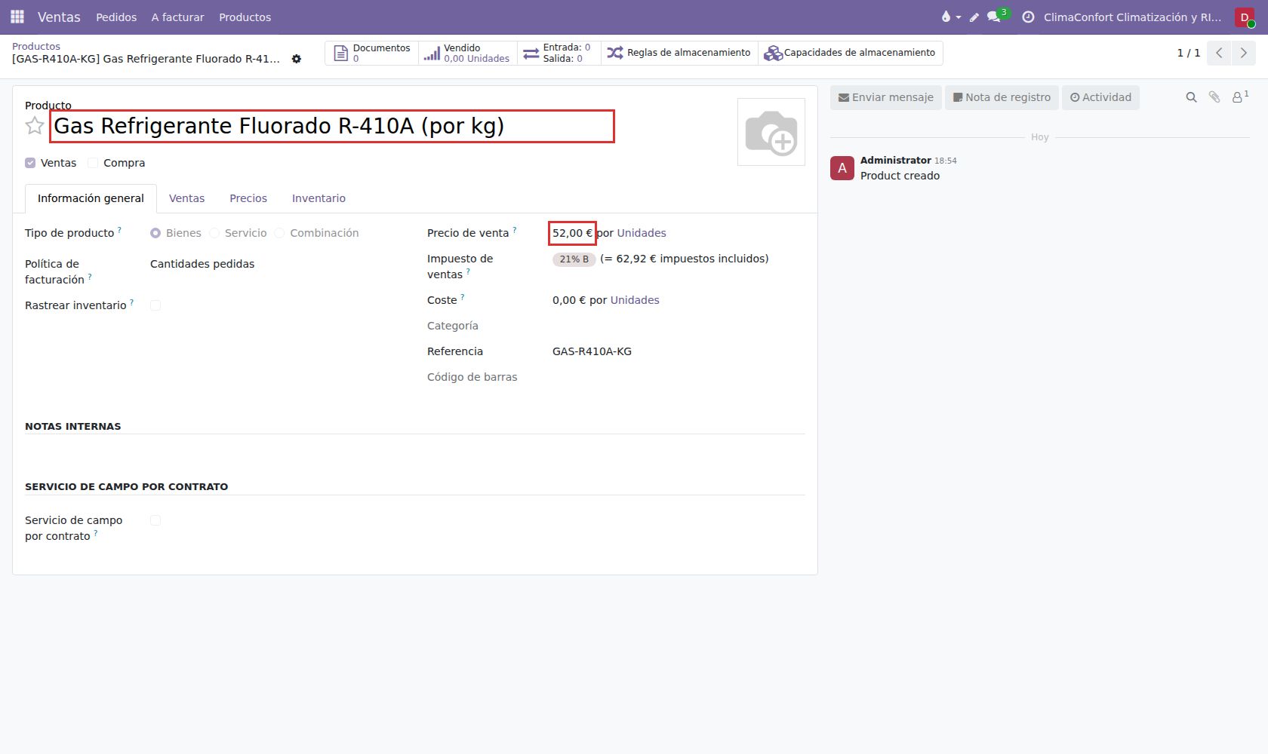Enable Servicio de campo por contrato checkbox
The image size is (1268, 754).
155,520
